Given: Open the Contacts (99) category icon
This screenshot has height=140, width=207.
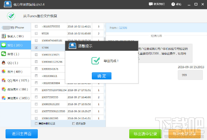Looking at the screenshot, I should pos(4,36).
